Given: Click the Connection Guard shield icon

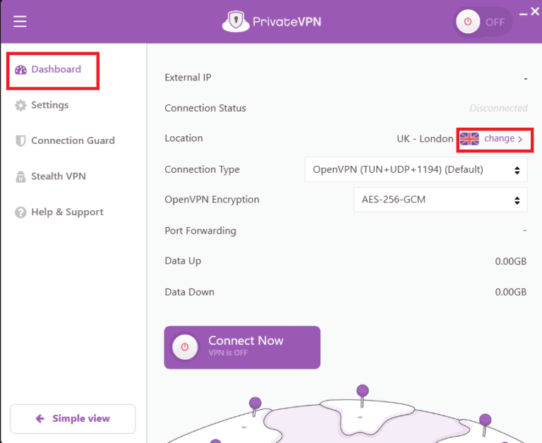Looking at the screenshot, I should tap(20, 141).
